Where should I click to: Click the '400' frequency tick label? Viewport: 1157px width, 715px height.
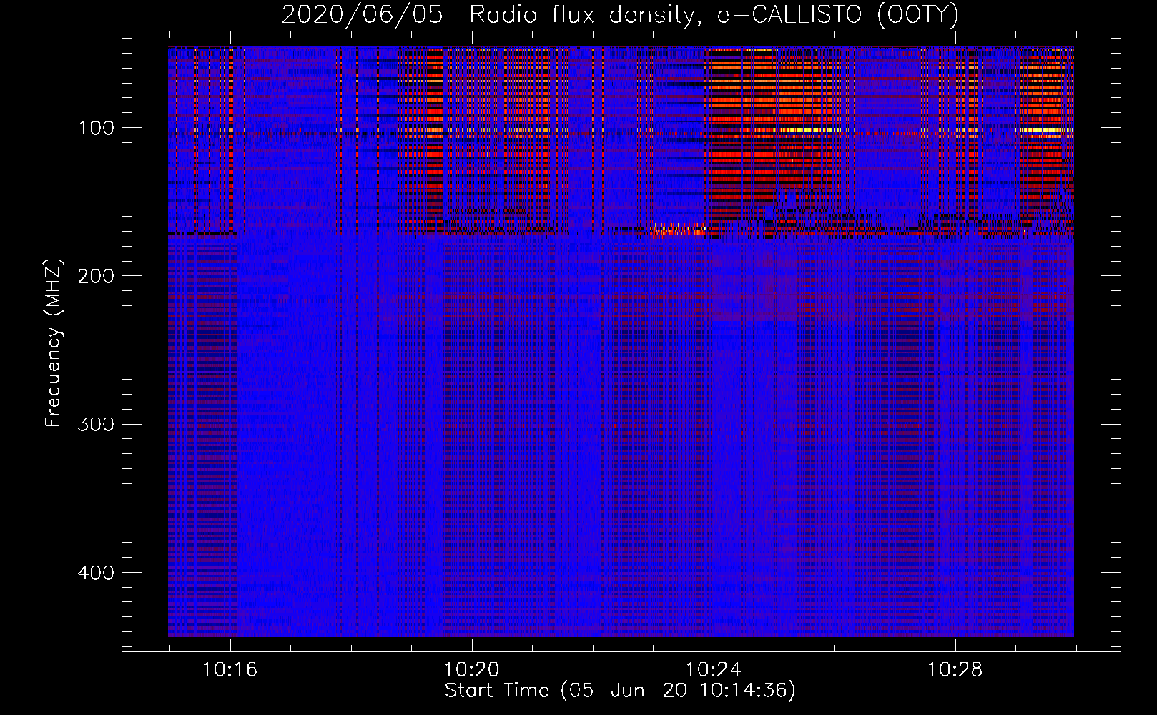coord(97,573)
